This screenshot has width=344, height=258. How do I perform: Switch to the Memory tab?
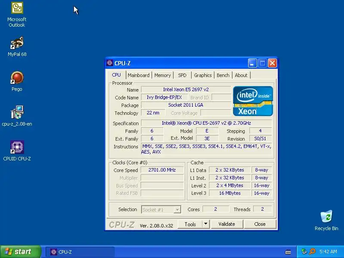[163, 75]
